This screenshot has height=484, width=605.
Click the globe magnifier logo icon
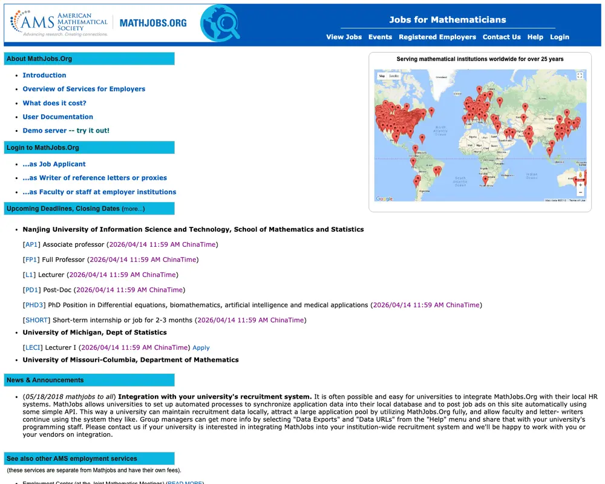pyautogui.click(x=220, y=23)
